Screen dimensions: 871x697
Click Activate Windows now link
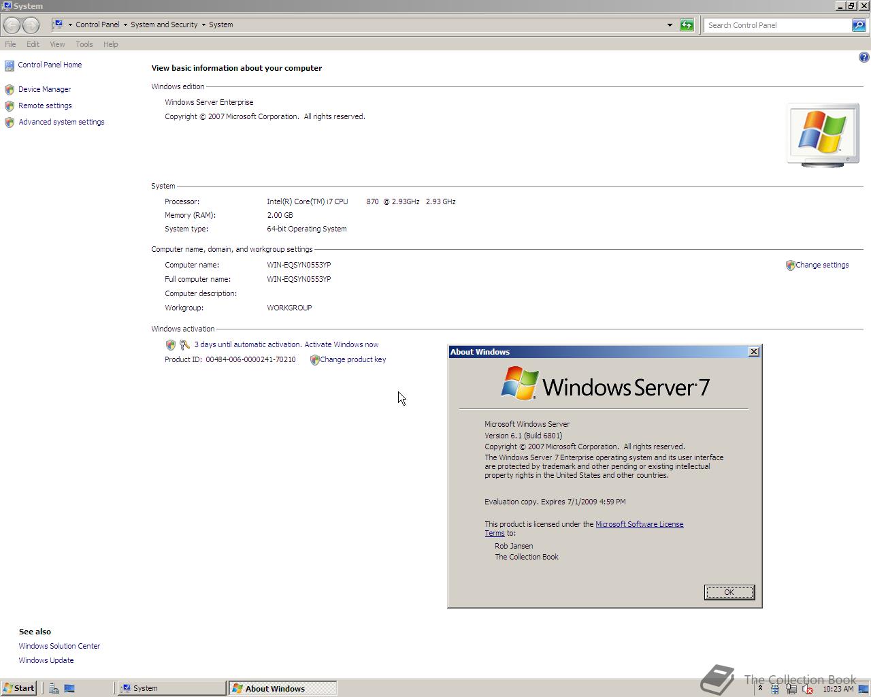[x=342, y=344]
